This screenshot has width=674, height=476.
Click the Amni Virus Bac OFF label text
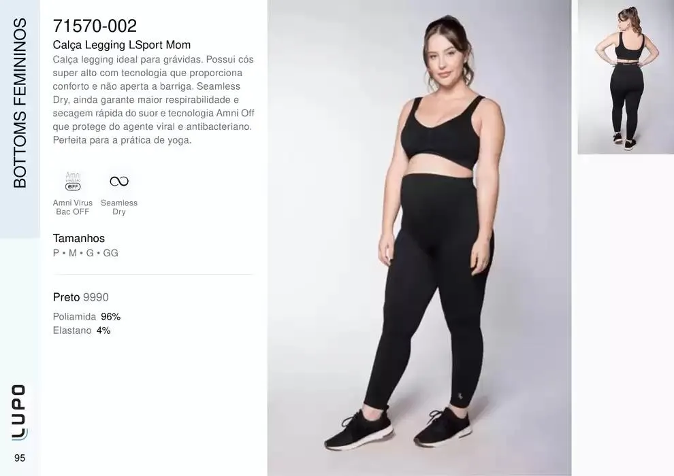click(x=73, y=207)
